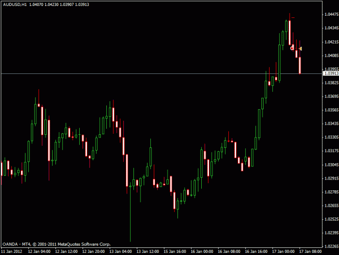Click price axis label 1.02395
Screen dimensions: 339x255
tap(331, 233)
